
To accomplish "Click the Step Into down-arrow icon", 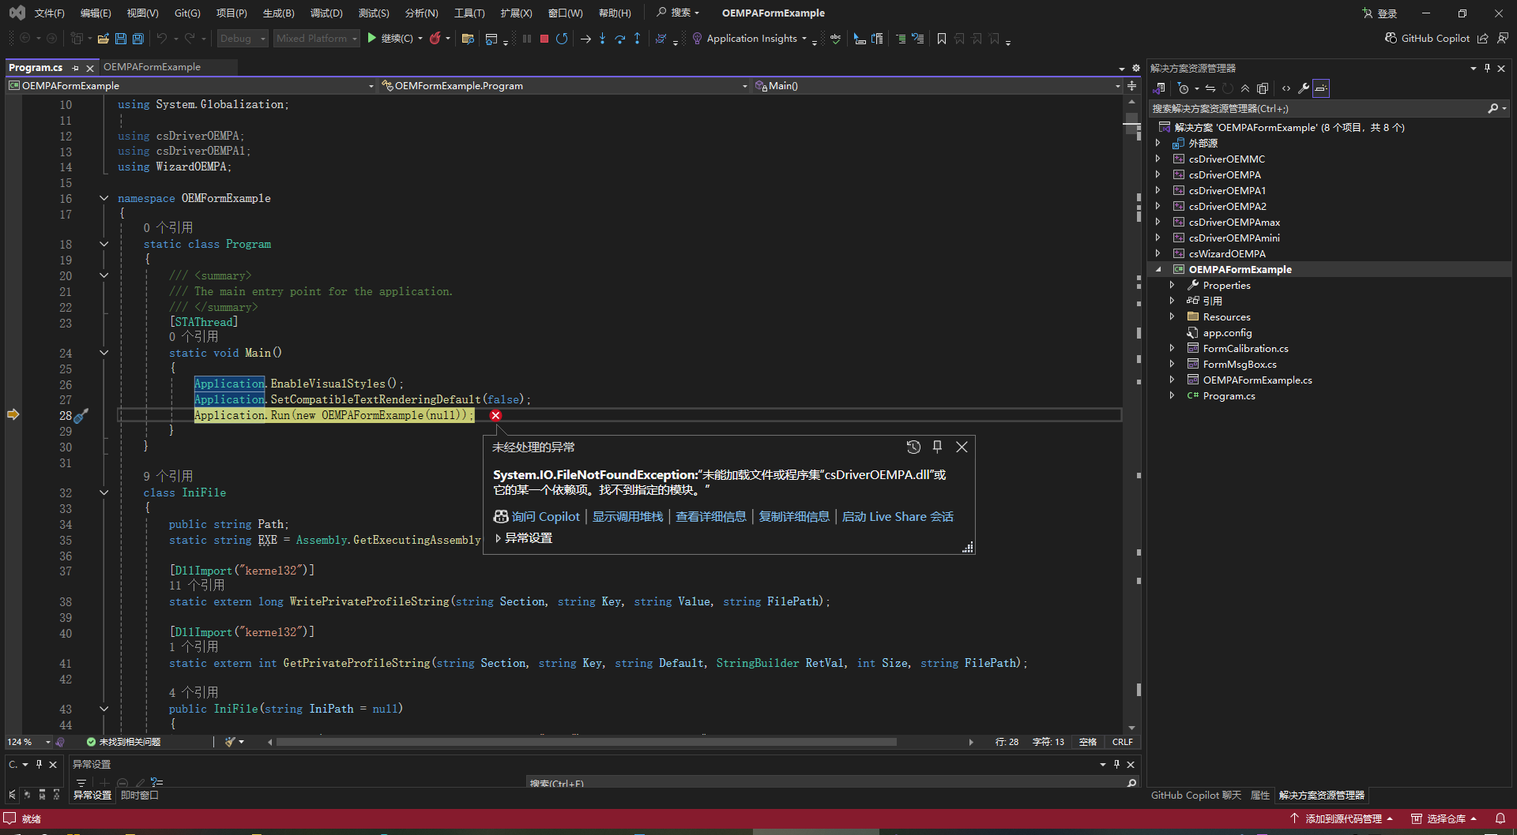I will pos(602,38).
